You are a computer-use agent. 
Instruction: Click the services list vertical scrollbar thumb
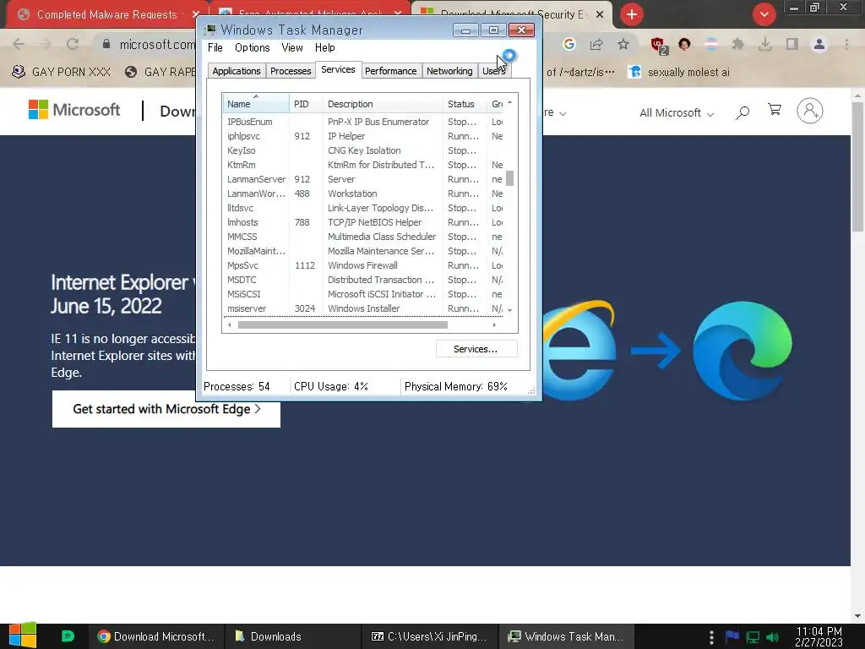(x=509, y=178)
